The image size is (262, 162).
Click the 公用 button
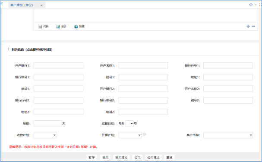[137, 158]
